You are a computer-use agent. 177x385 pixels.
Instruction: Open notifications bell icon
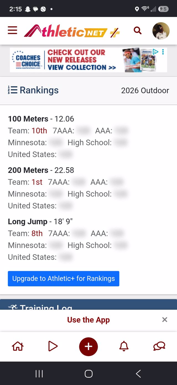pos(124,346)
